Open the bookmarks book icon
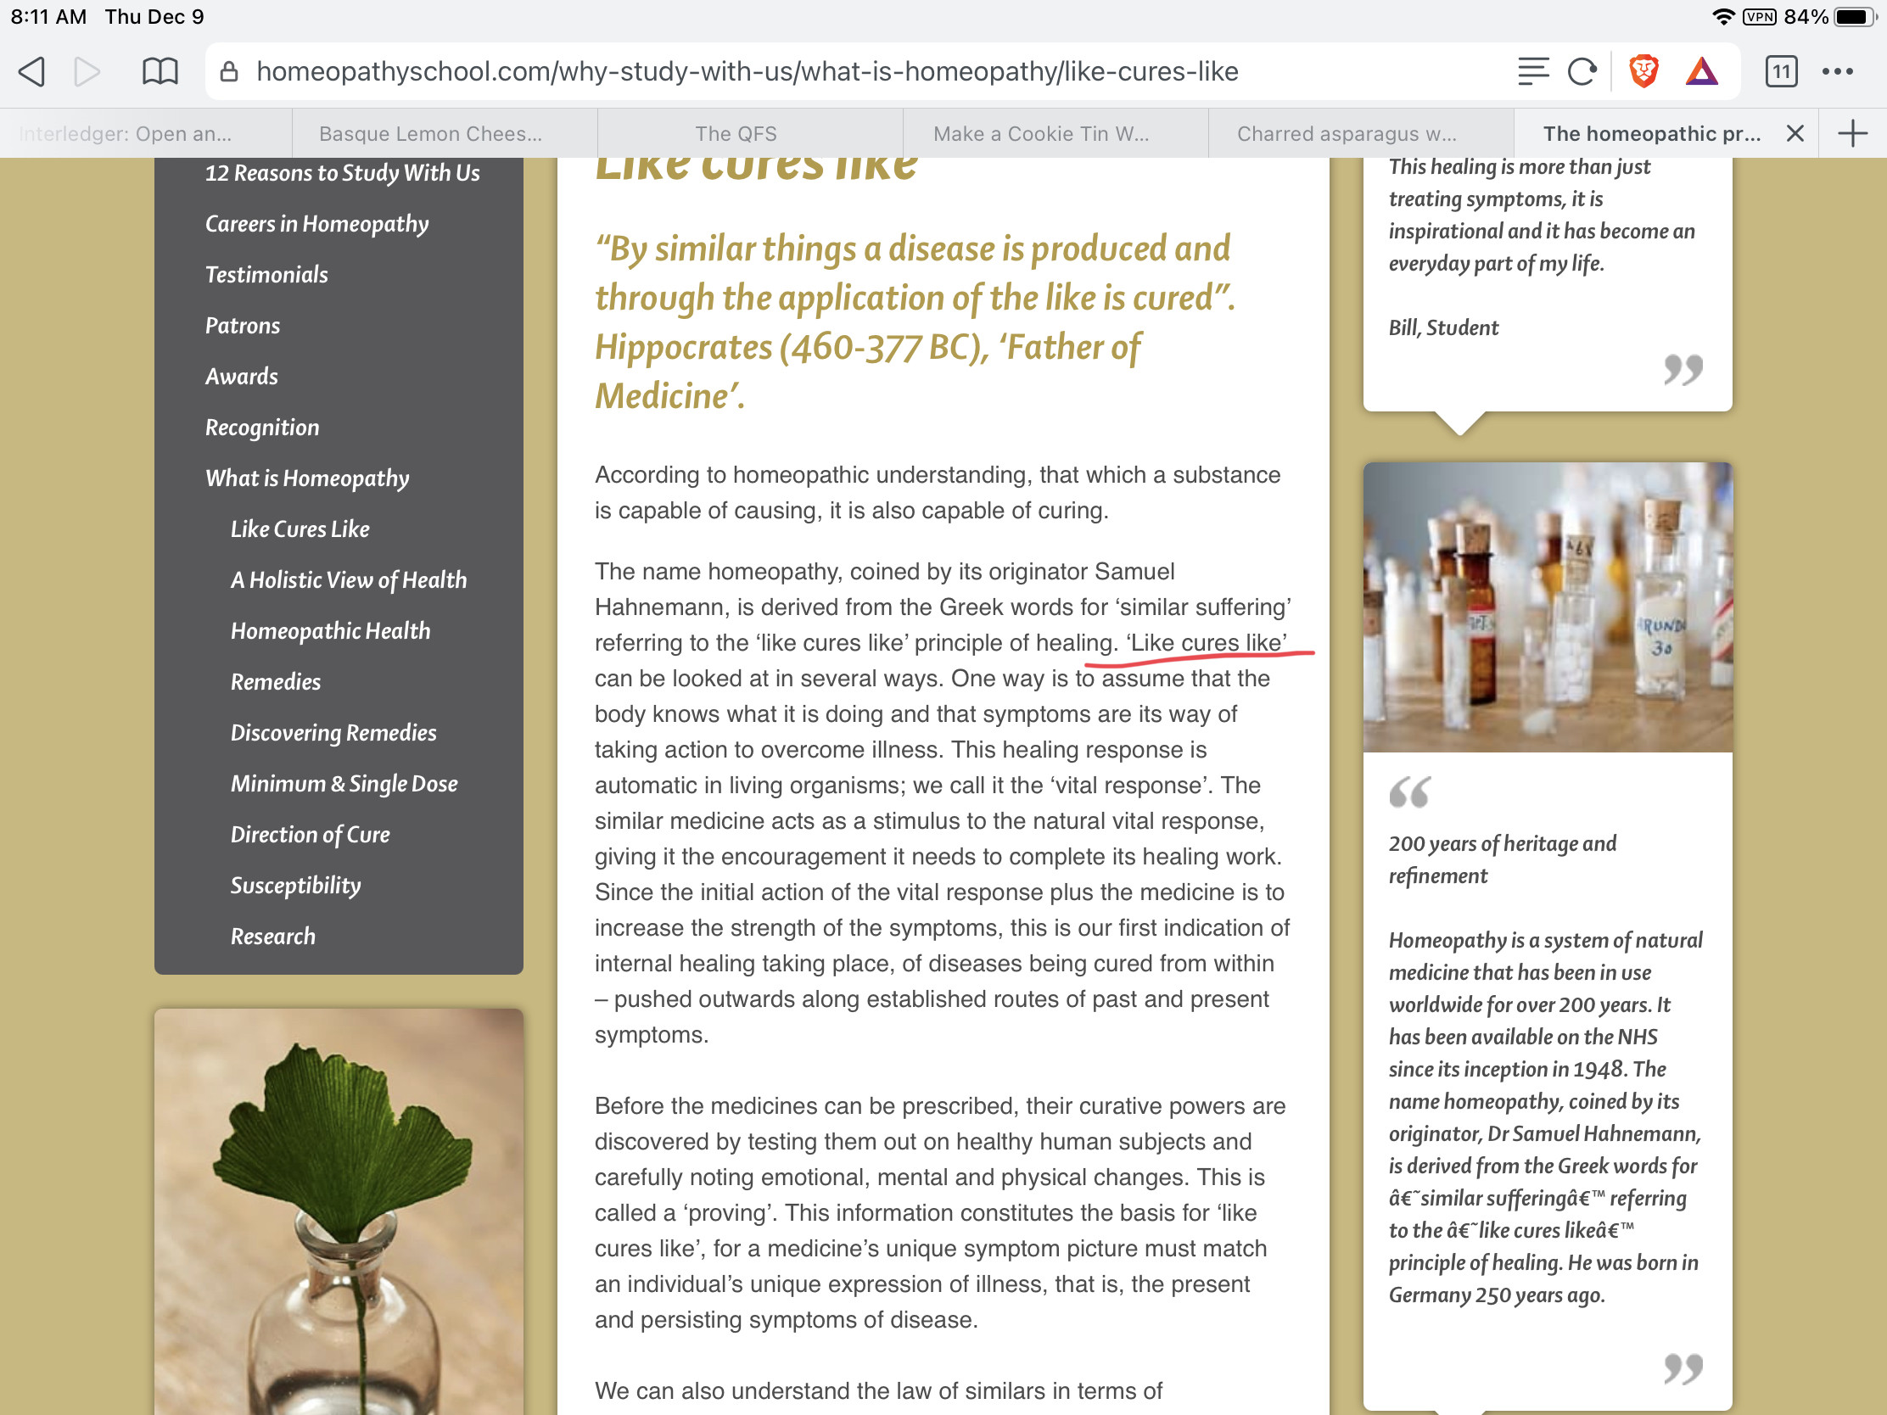 pyautogui.click(x=160, y=71)
